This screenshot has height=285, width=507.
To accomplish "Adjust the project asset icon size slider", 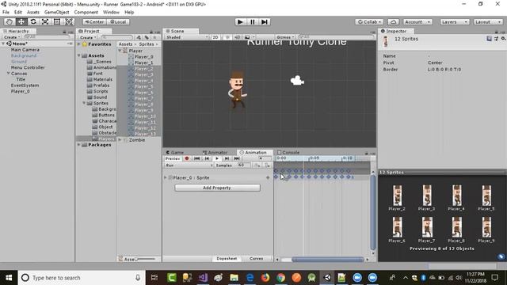I will [x=144, y=259].
